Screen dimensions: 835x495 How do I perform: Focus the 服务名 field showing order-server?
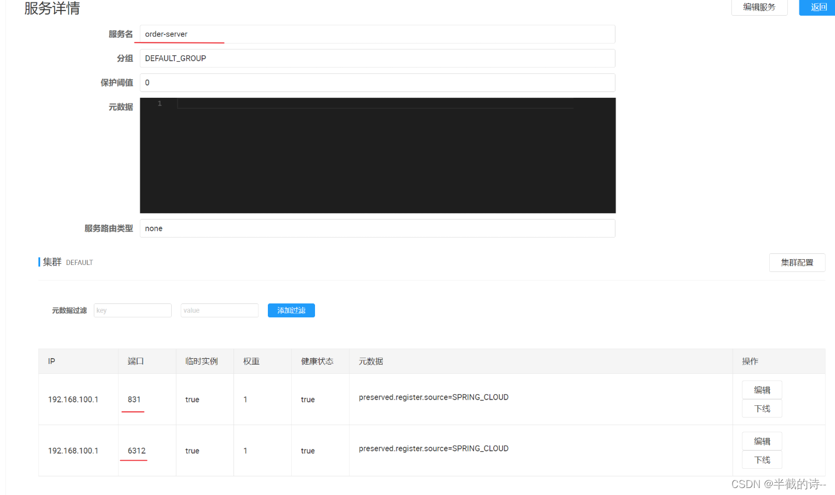pyautogui.click(x=377, y=34)
